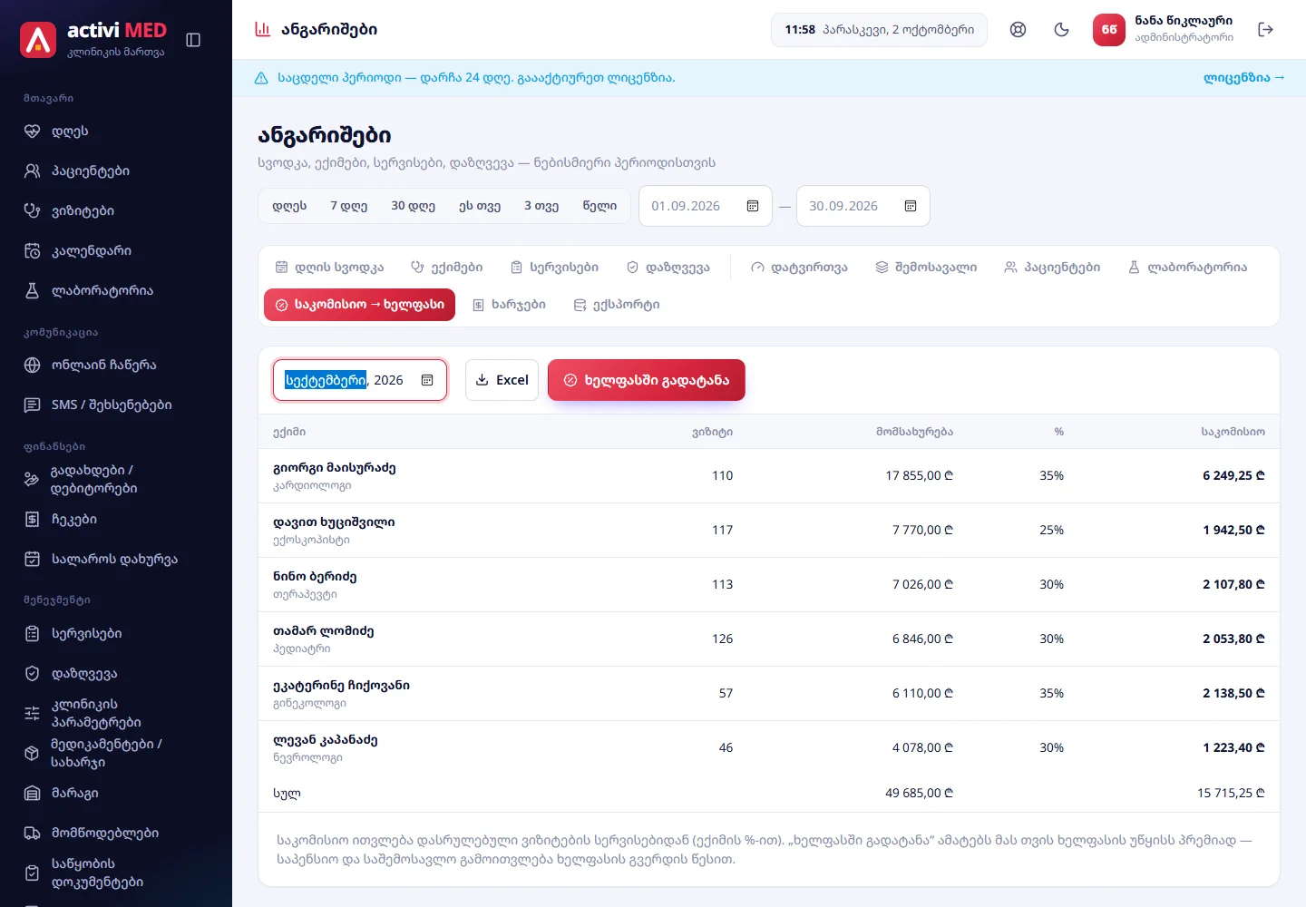Open the end date 30.09.2026 calendar picker
The height and width of the screenshot is (907, 1306).
(x=911, y=206)
